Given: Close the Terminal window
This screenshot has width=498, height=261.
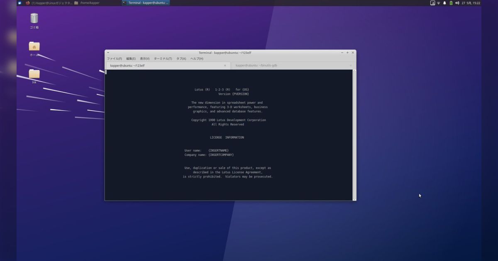Looking at the screenshot, I should [353, 53].
